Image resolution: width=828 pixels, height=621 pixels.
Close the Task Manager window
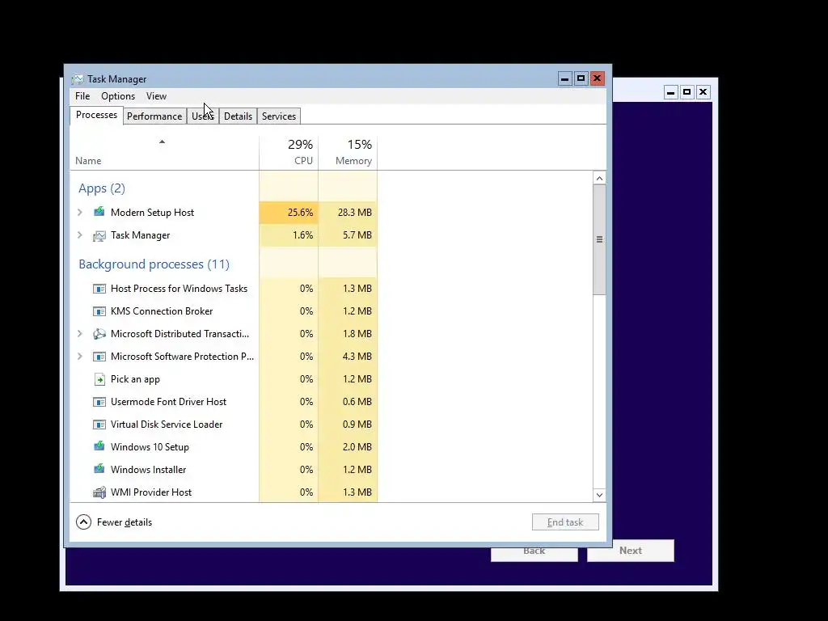pyautogui.click(x=598, y=78)
